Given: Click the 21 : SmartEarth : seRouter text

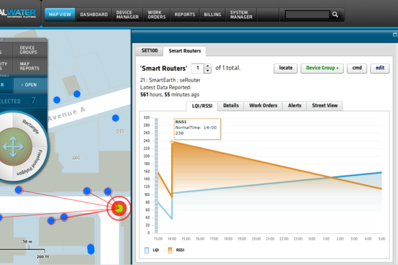Looking at the screenshot, I should tap(170, 80).
